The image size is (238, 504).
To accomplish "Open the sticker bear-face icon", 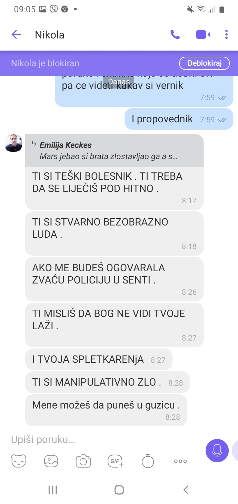I will (x=19, y=461).
